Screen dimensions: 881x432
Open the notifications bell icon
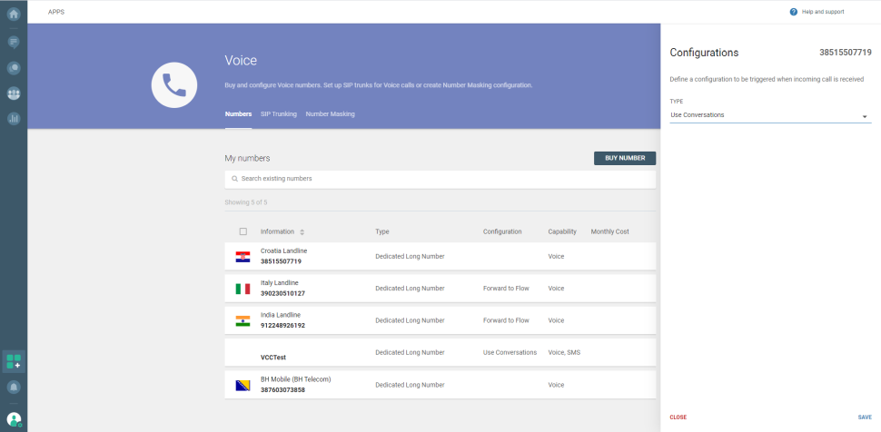pyautogui.click(x=14, y=387)
